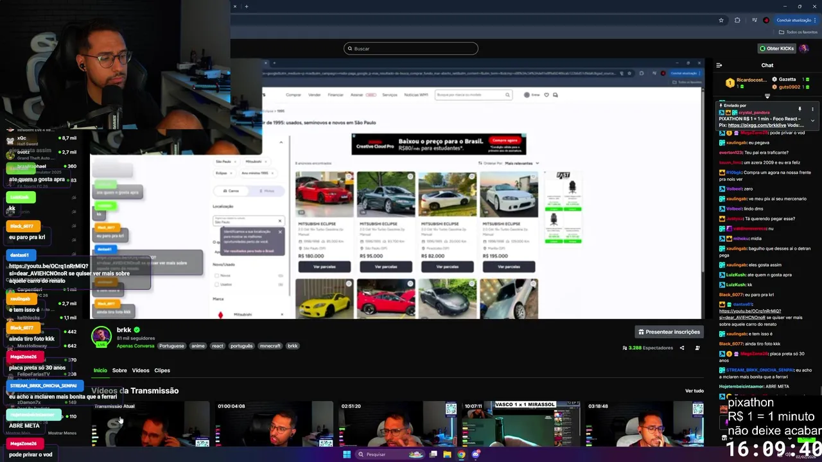Image resolution: width=822 pixels, height=462 pixels.
Task: Open the chat bubble icon in streamed site header
Action: (555, 95)
